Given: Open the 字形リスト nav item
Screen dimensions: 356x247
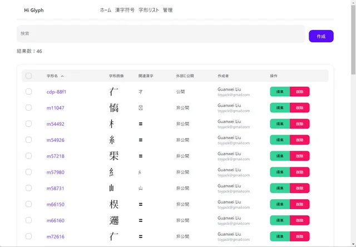Looking at the screenshot, I should point(149,10).
